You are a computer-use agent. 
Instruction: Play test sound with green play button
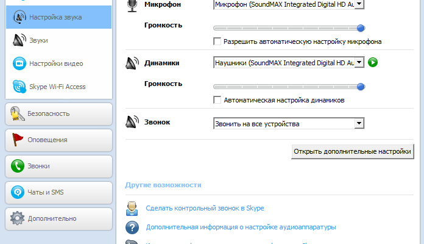click(x=373, y=63)
